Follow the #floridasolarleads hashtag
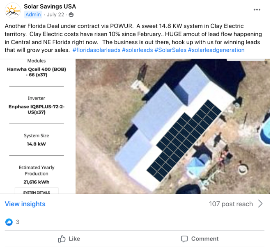Screen dimensions: 271x248 pos(96,50)
